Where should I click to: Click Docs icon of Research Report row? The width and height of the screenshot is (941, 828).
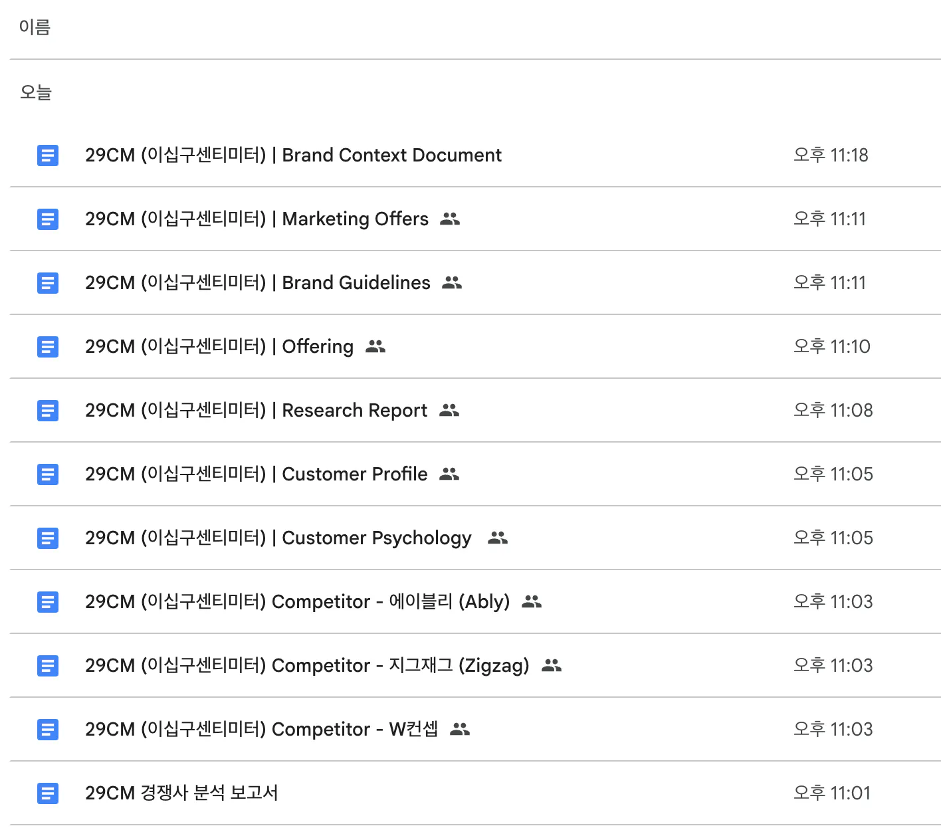coord(47,411)
